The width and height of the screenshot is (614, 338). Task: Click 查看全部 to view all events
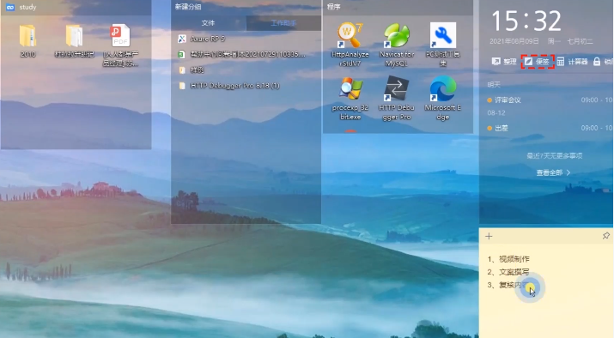[553, 172]
